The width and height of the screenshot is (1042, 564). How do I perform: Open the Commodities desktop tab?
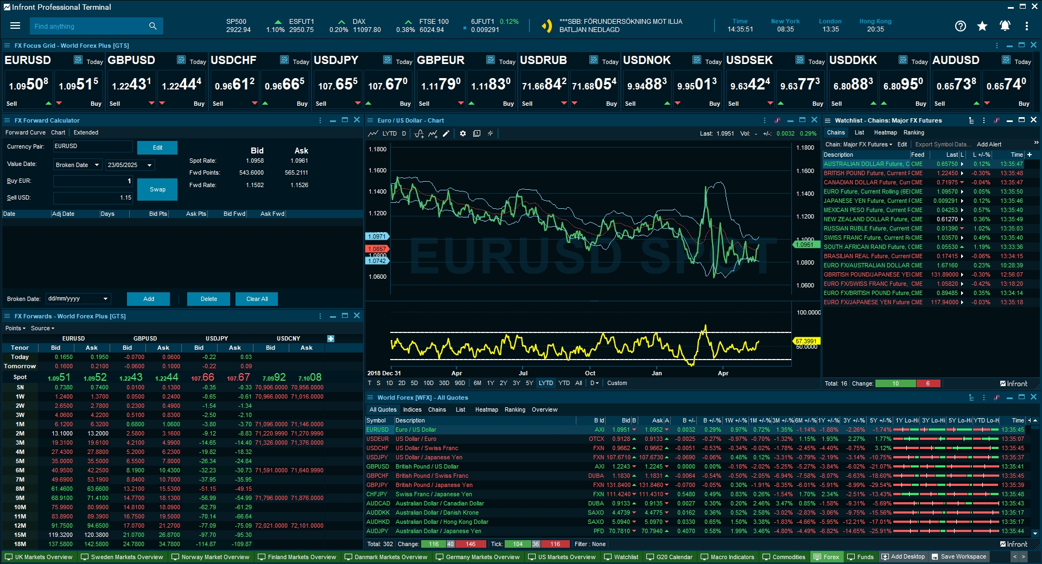(x=784, y=557)
